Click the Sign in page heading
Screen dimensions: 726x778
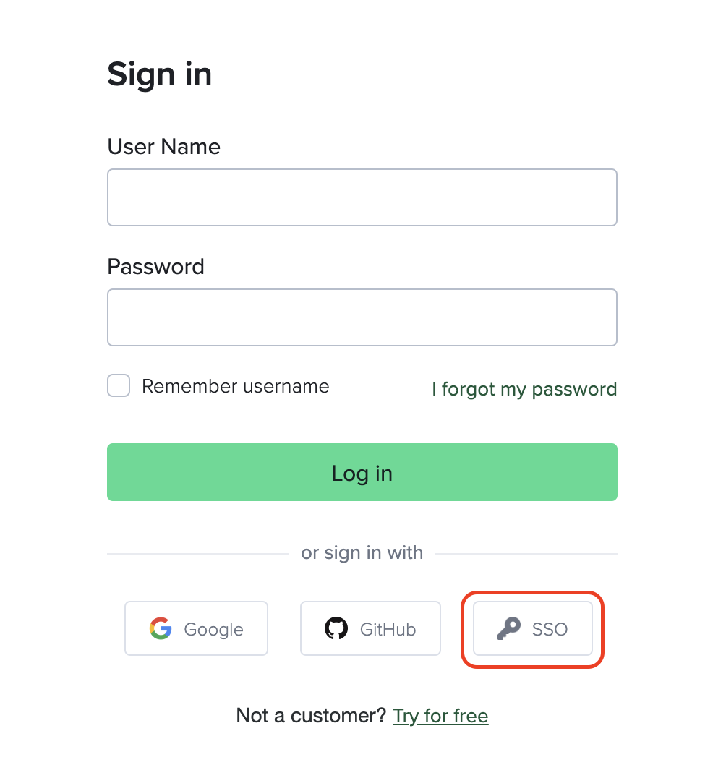tap(159, 74)
